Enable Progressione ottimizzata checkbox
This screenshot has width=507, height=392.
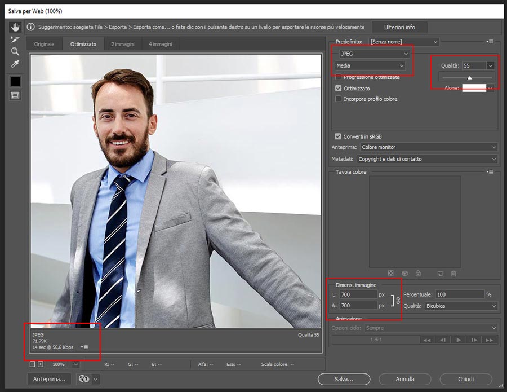[338, 77]
